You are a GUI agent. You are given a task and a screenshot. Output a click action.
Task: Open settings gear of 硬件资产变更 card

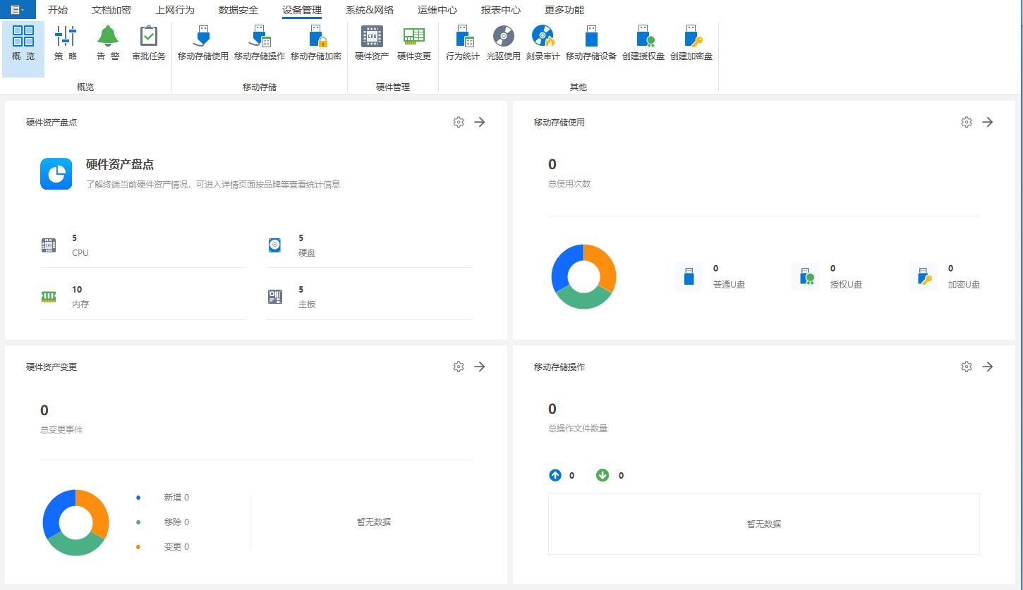click(459, 367)
